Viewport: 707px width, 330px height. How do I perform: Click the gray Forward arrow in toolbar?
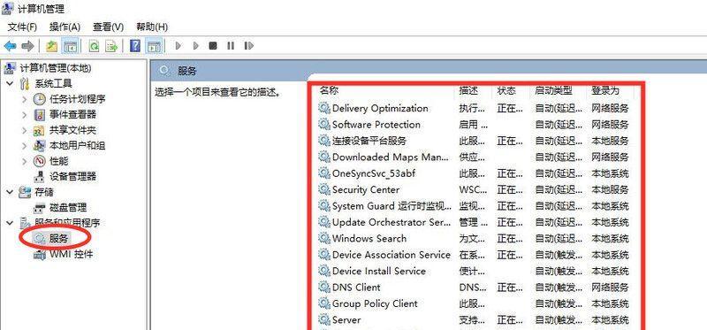28,46
